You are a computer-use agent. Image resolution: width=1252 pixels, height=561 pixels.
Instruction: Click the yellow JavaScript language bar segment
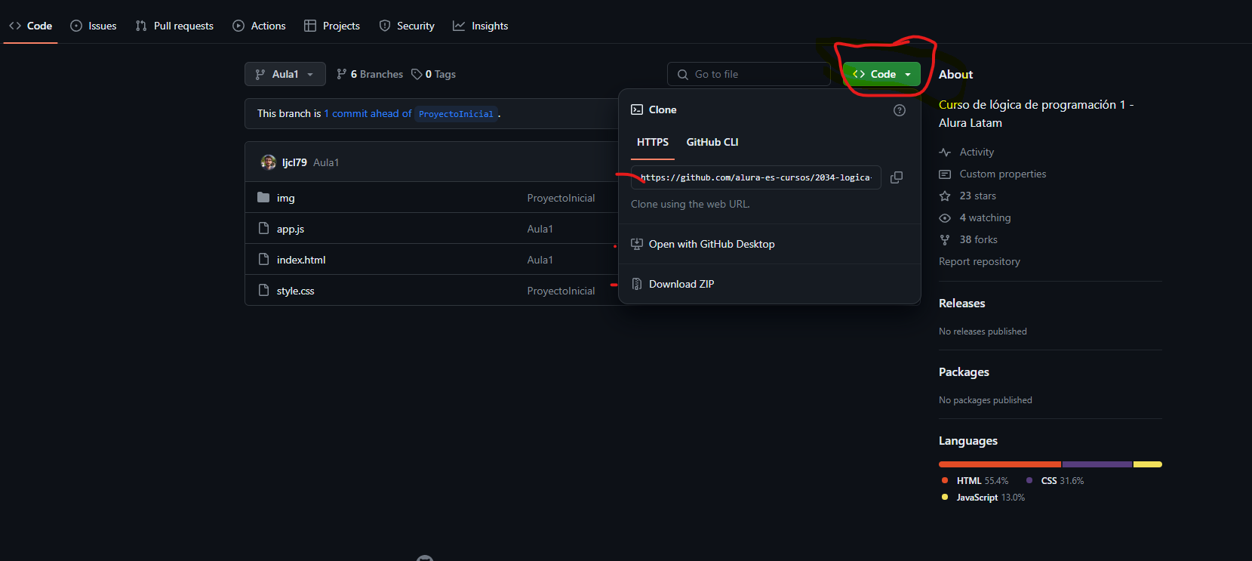click(1148, 464)
